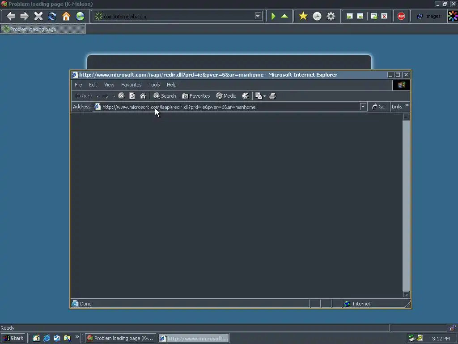
Task: Click IE scrollbar up arrow
Action: click(x=406, y=117)
